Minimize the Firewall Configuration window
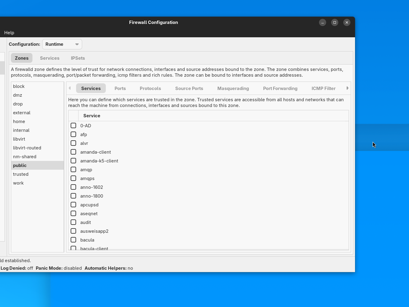 (323, 22)
